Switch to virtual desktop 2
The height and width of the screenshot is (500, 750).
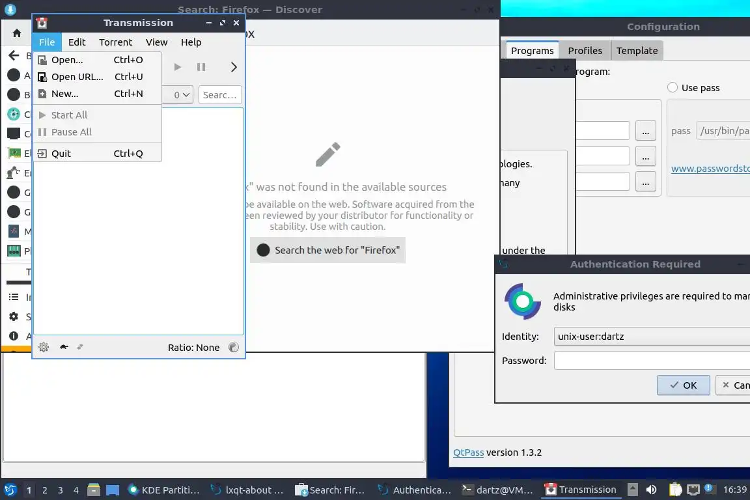tap(44, 490)
